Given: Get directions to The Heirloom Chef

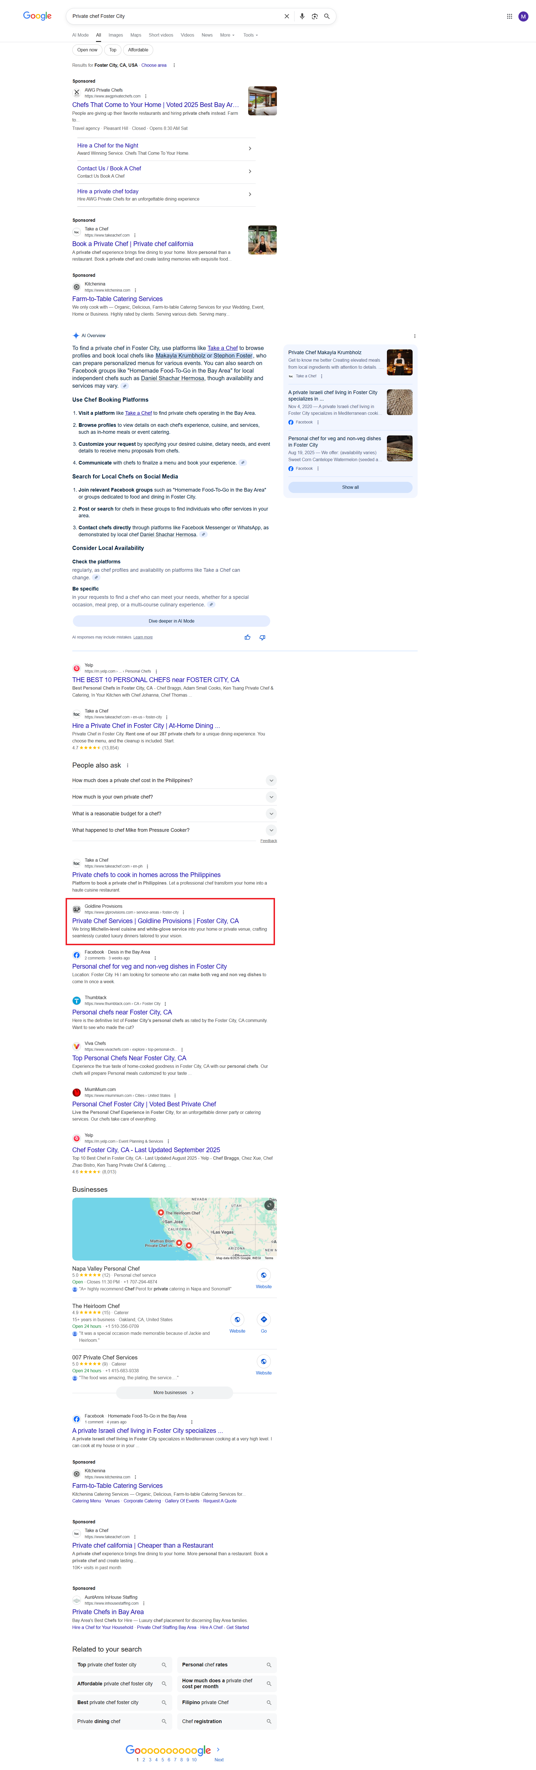Looking at the screenshot, I should click(263, 1319).
